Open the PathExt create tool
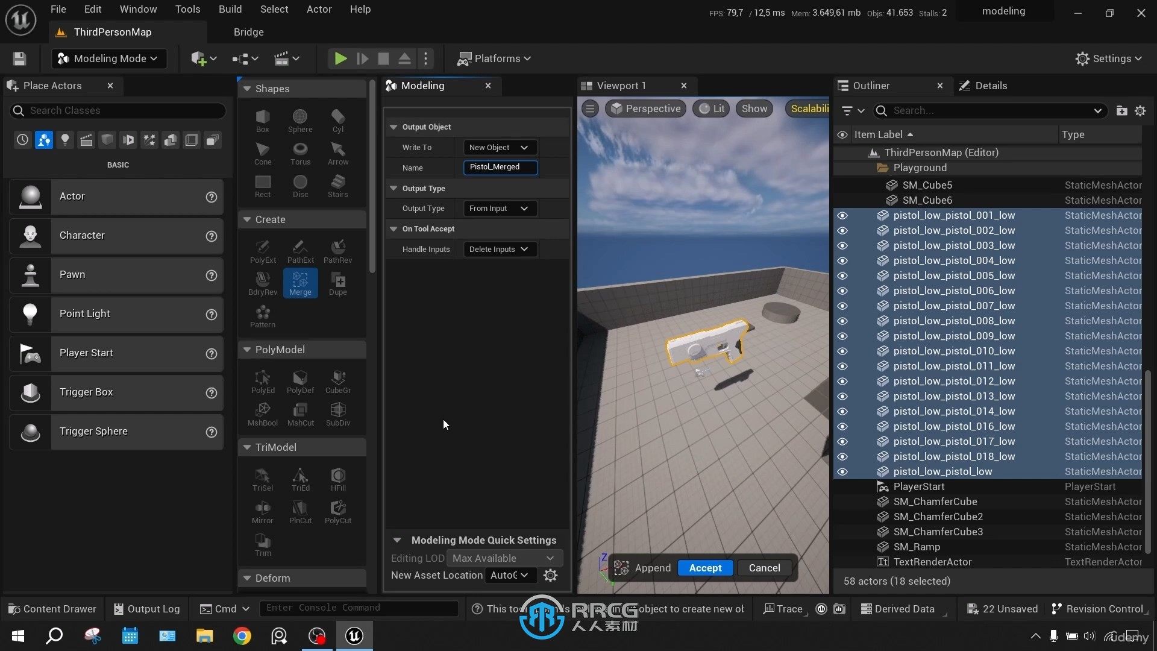The width and height of the screenshot is (1157, 651). pyautogui.click(x=300, y=251)
